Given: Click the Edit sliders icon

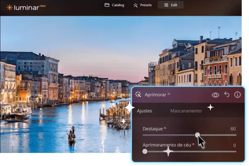Looking at the screenshot, I should coord(166,5).
